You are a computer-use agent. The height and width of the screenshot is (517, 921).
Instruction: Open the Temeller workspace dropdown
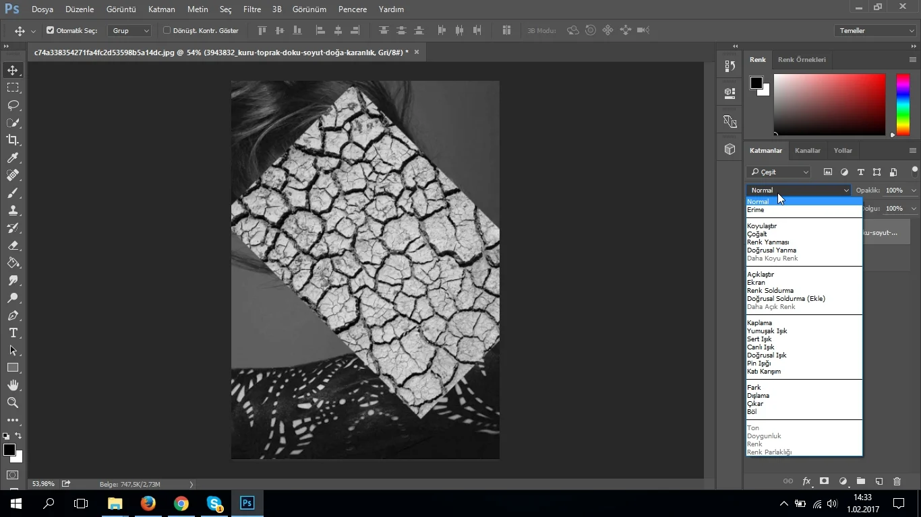pos(874,31)
